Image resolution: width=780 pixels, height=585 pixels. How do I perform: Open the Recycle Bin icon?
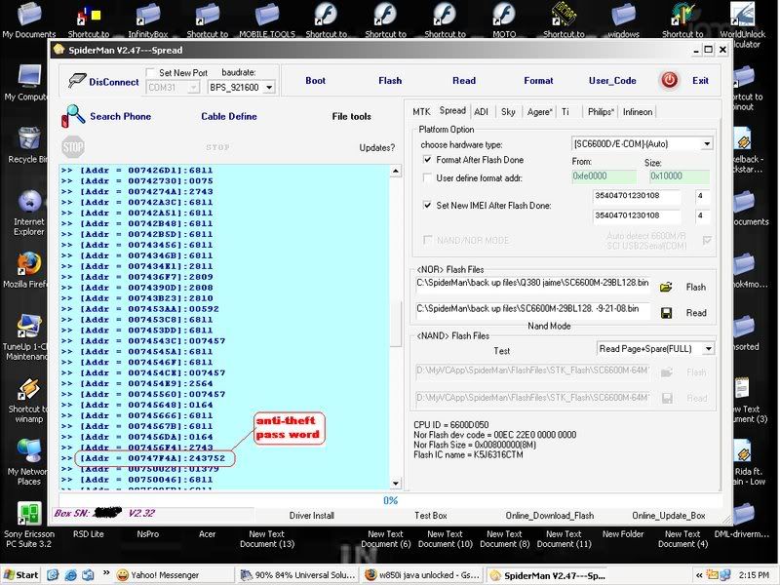pyautogui.click(x=29, y=144)
